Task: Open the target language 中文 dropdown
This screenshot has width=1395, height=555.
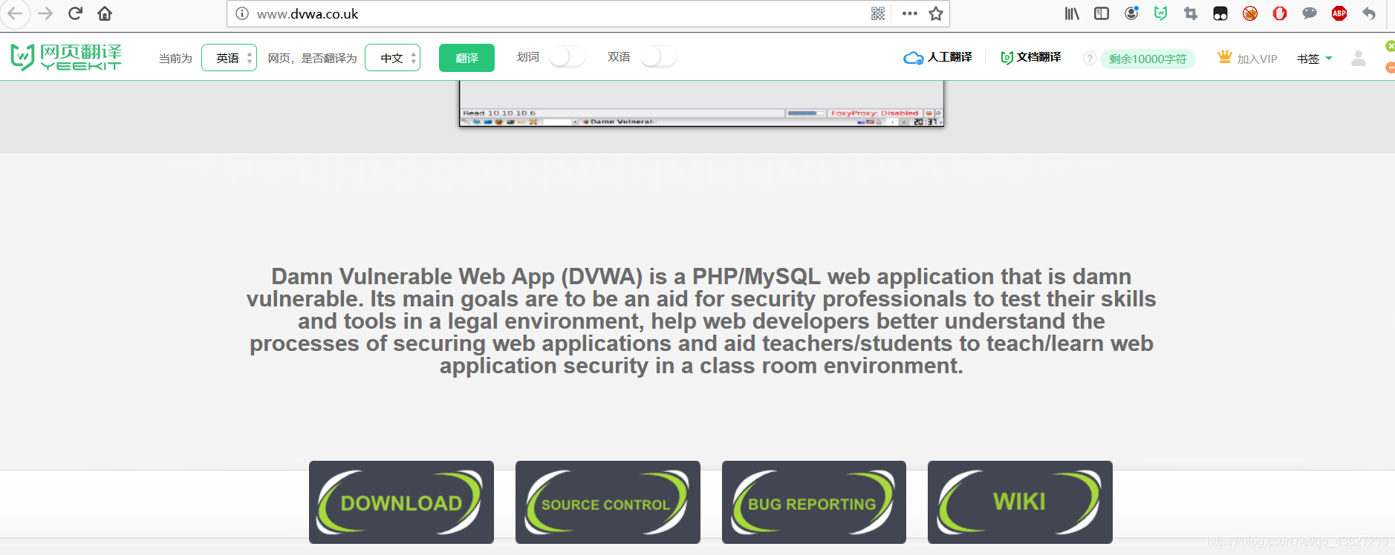Action: click(392, 58)
